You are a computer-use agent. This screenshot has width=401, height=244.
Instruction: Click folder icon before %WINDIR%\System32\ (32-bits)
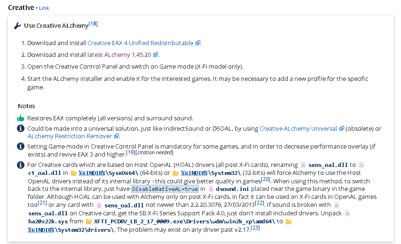176,173
